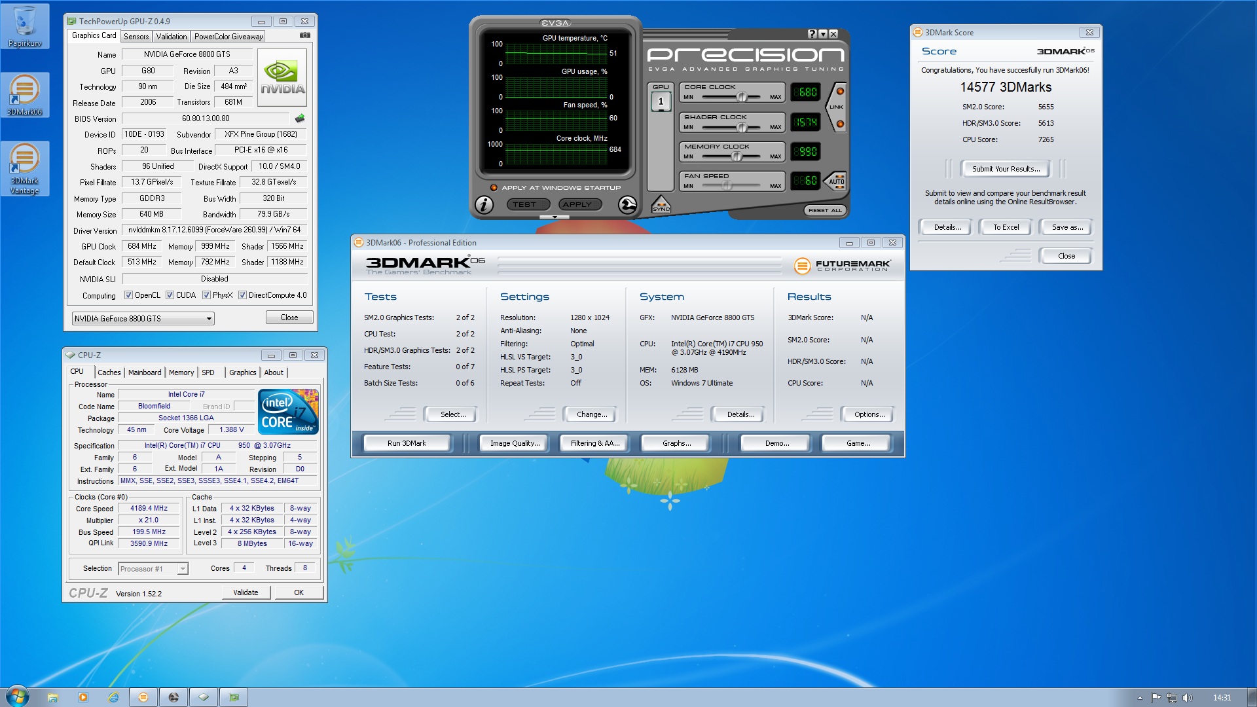Screen dimensions: 1257x707
Task: Open the 3DMark Vantage desktop shortcut
Action: pyautogui.click(x=25, y=168)
